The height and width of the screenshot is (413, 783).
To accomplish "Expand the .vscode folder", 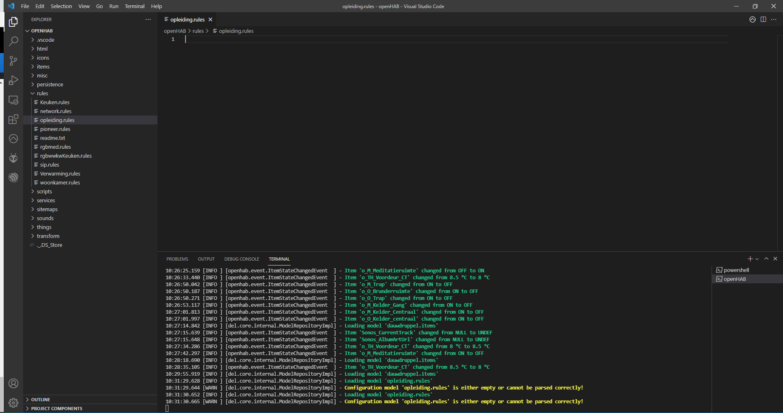I will pos(90,40).
